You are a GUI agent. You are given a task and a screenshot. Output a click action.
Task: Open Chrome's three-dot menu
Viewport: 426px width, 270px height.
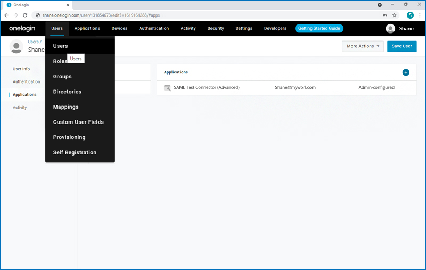pos(420,15)
